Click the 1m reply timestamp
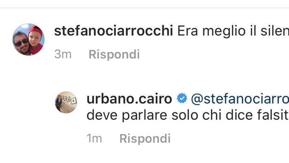This screenshot has height=163, width=289. [94, 139]
